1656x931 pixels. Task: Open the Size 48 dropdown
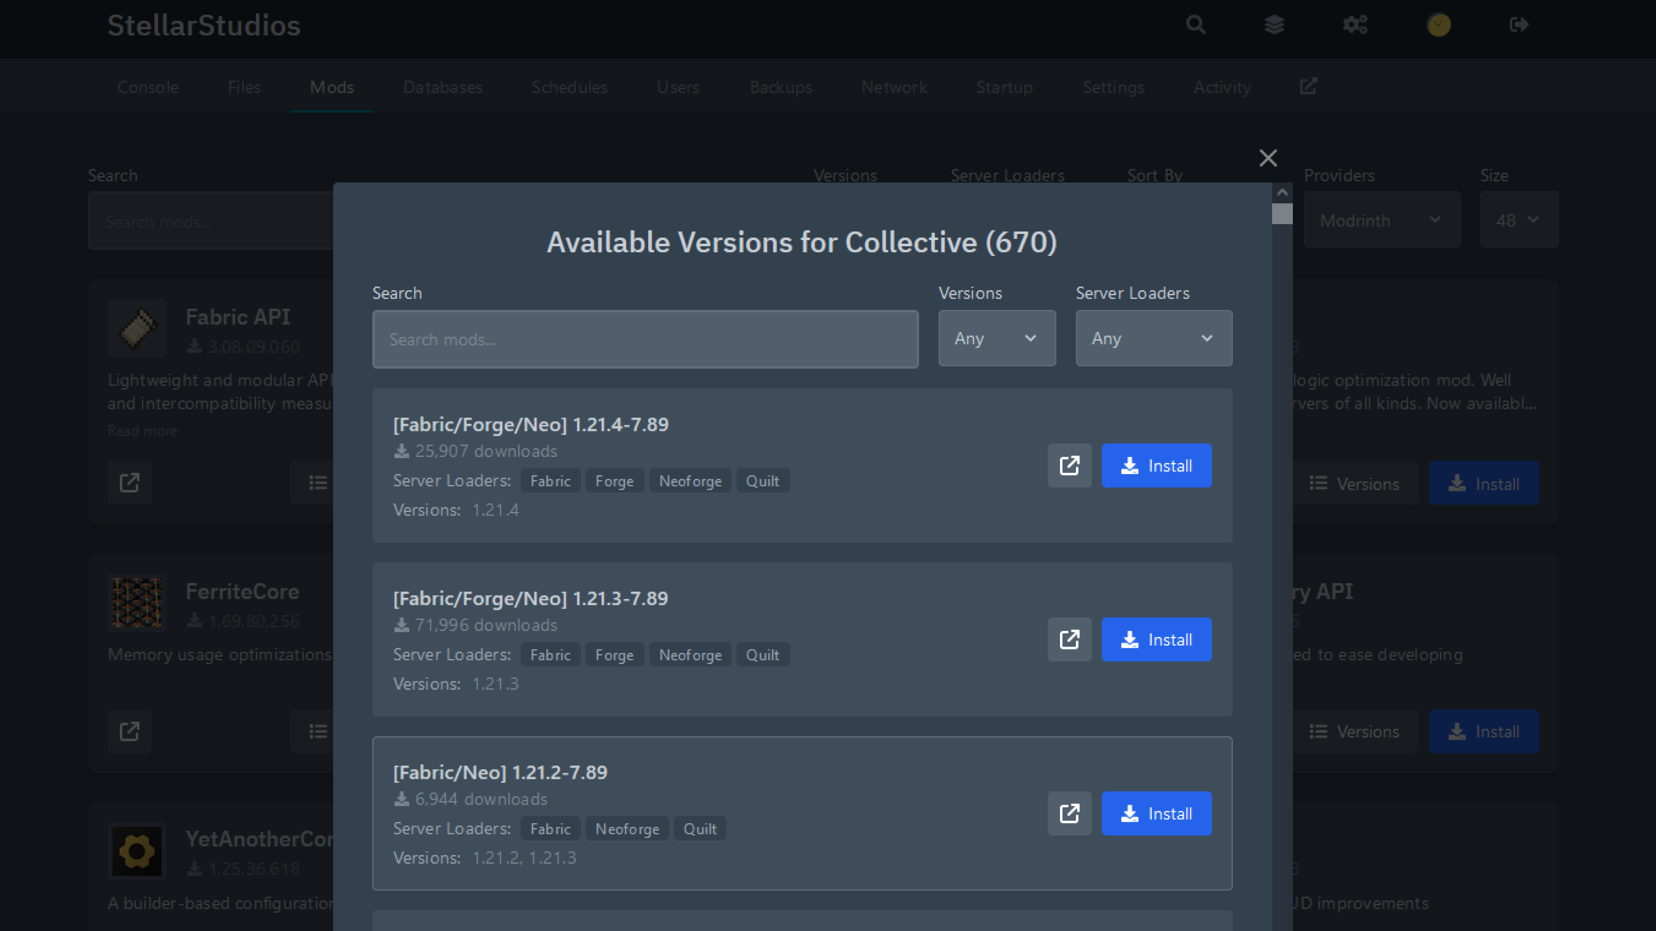1518,220
